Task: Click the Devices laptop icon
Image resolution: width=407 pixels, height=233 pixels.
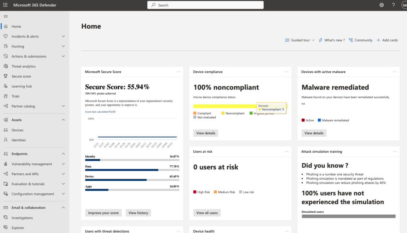Action: coord(6,130)
